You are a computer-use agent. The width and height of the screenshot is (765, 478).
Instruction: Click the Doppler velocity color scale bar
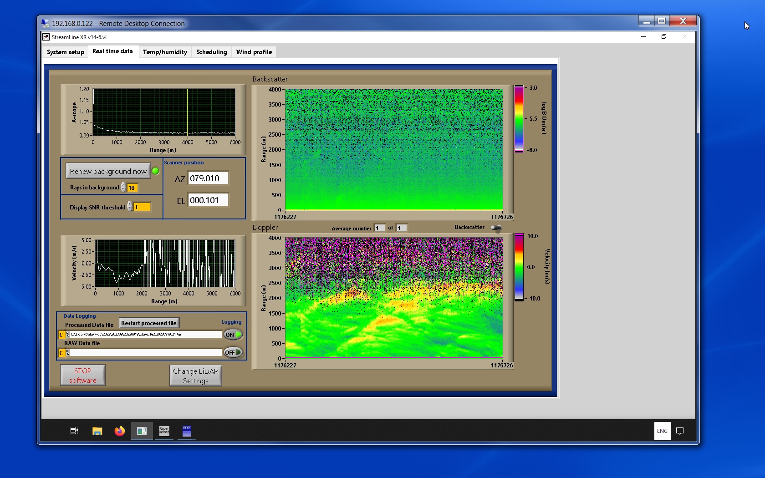coord(519,267)
